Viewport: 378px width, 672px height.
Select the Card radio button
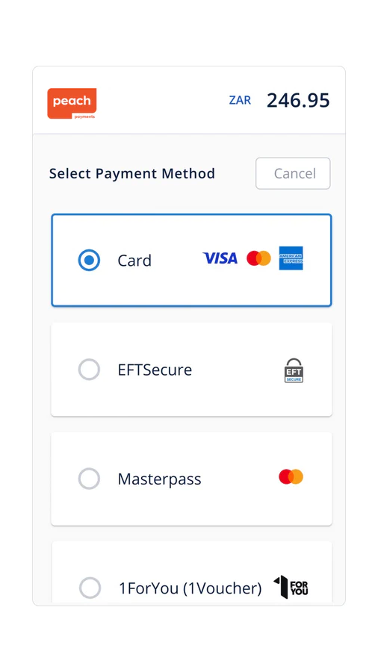[89, 260]
